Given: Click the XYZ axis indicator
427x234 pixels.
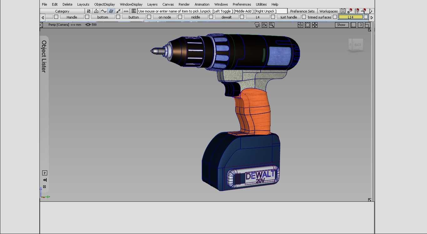Looking at the screenshot, I should coord(45,193).
